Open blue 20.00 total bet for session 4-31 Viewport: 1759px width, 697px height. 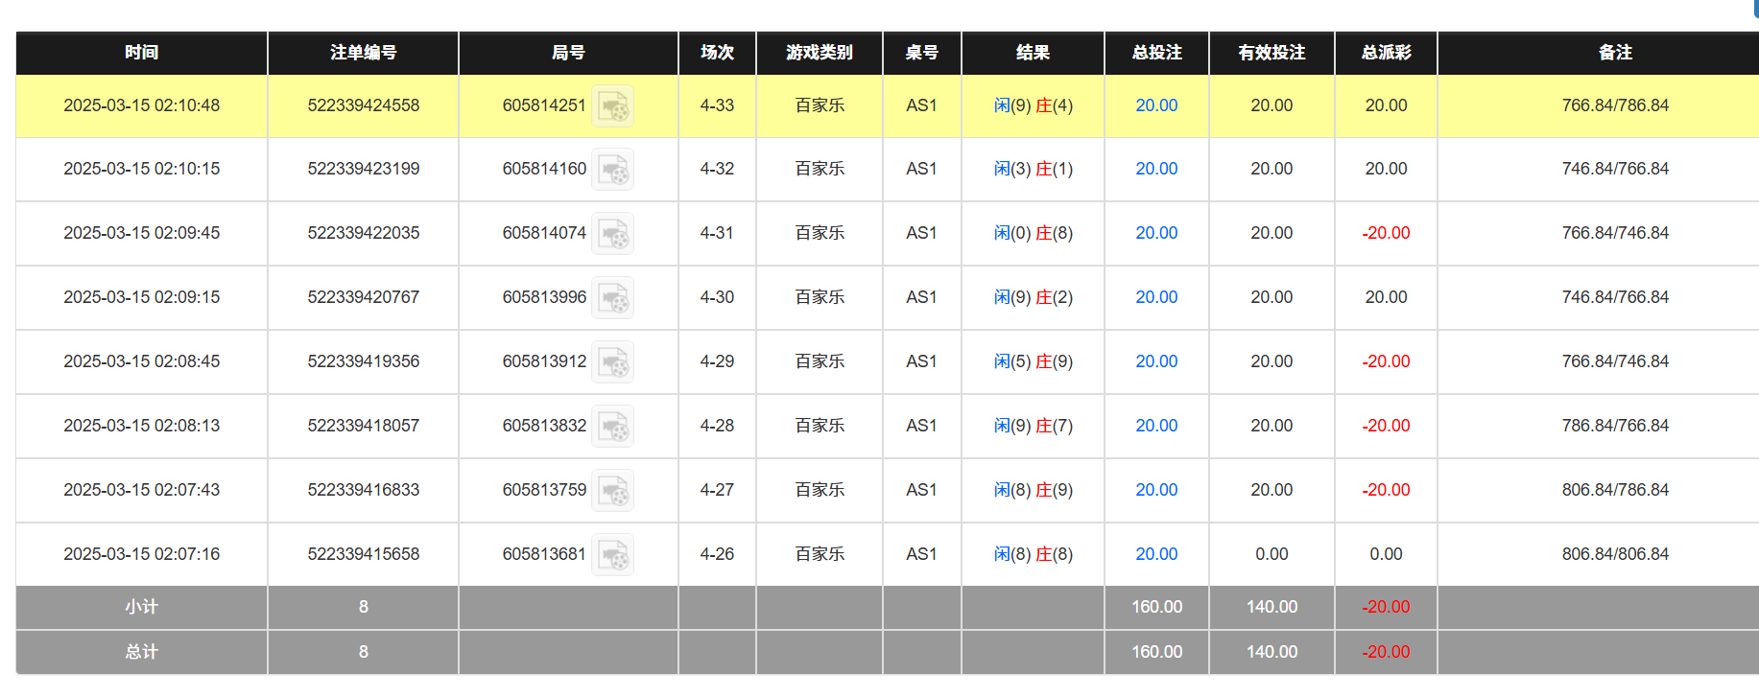click(x=1156, y=233)
